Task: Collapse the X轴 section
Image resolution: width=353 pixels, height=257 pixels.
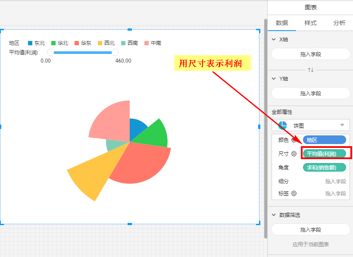Action: pos(273,39)
